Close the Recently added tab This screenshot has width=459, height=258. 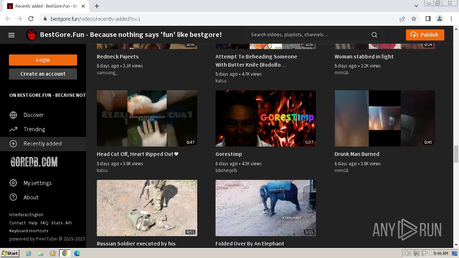tap(83, 6)
